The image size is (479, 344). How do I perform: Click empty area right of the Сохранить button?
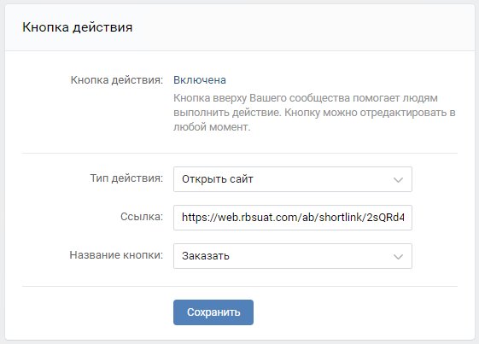[354, 312]
